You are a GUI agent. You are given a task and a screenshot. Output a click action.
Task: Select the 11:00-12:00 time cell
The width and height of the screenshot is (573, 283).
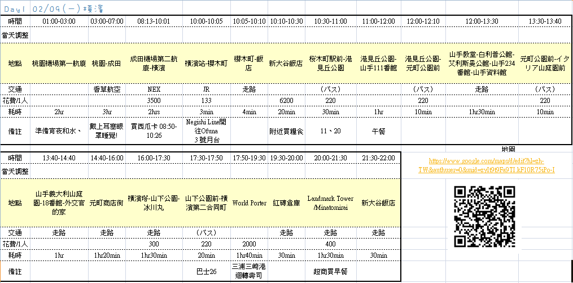[379, 21]
